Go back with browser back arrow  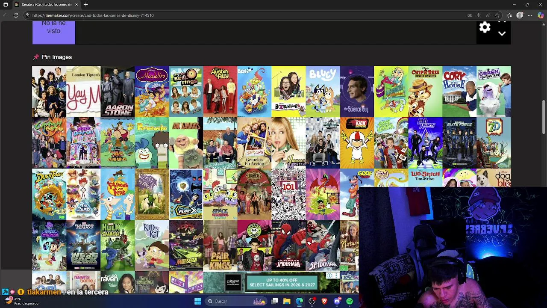point(5,15)
